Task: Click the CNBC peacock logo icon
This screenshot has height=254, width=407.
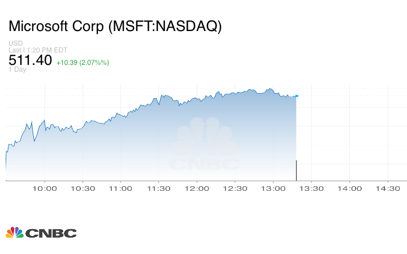Action: click(x=14, y=233)
